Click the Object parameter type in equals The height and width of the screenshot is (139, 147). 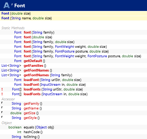point(41,127)
